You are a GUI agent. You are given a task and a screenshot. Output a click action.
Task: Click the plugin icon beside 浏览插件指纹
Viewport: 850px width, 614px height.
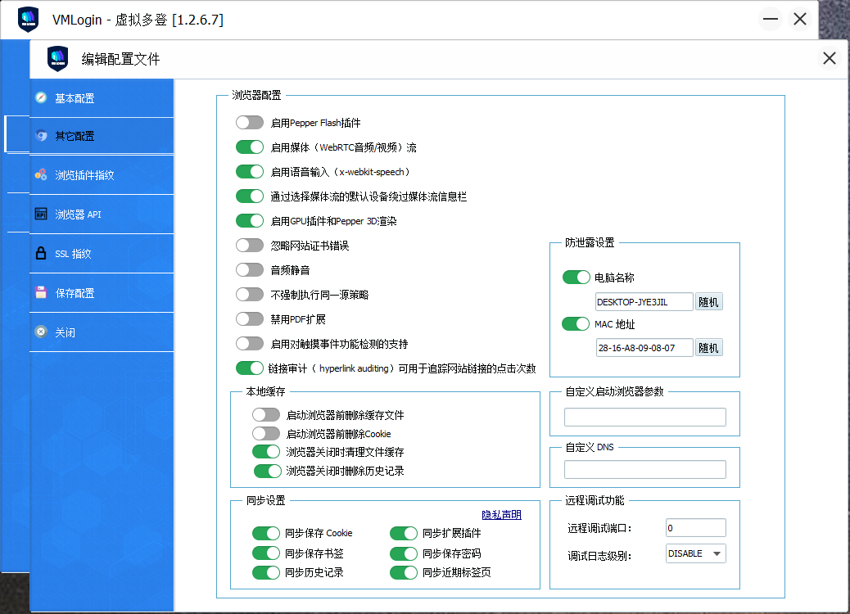pyautogui.click(x=41, y=174)
